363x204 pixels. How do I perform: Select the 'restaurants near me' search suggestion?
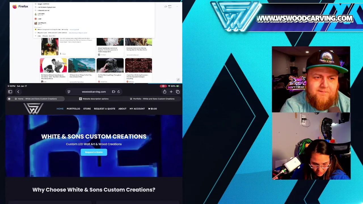click(94, 10)
